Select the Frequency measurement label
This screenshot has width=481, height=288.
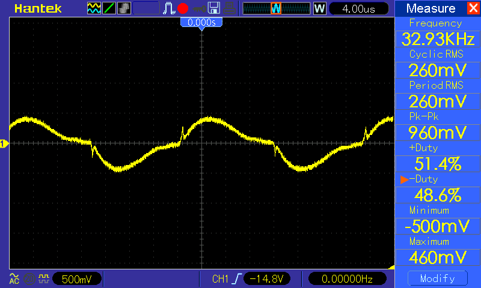[x=435, y=23]
